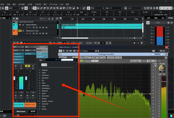Select the Mute X tool
The height and width of the screenshot is (118, 174).
[x=54, y=8]
